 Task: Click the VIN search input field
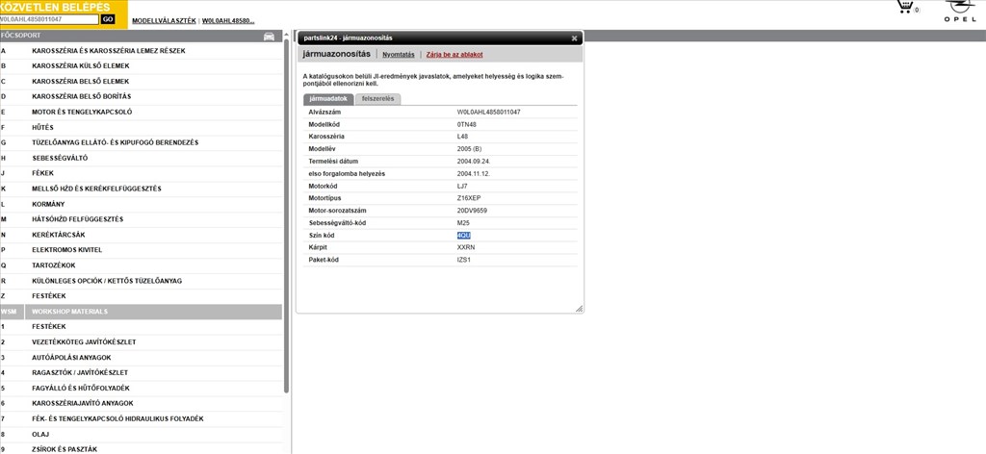point(49,19)
